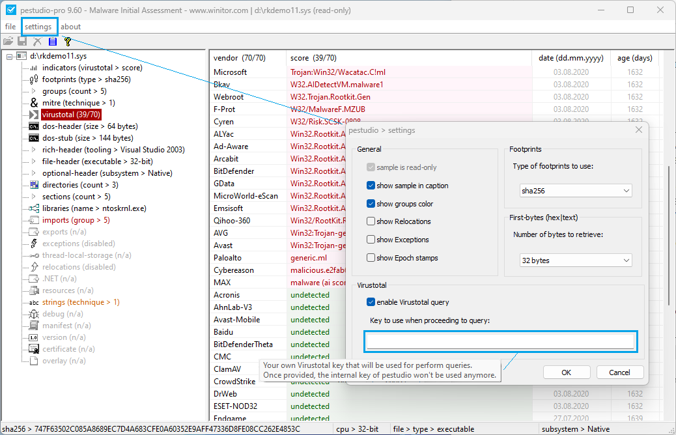This screenshot has height=435, width=676.
Task: Open help via the question mark toolbar icon
Action: [67, 40]
